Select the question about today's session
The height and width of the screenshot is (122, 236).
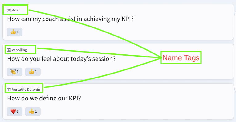pos(61,59)
